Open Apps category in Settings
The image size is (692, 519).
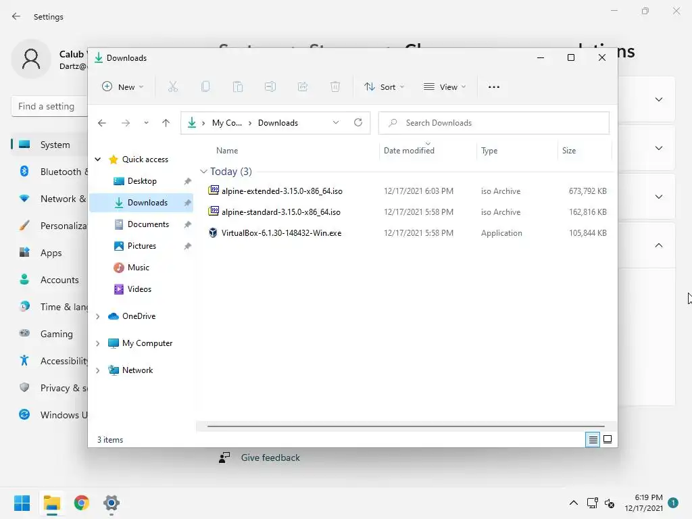tap(49, 253)
